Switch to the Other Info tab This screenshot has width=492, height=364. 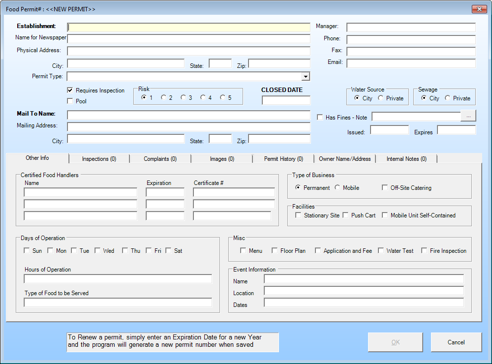click(x=37, y=158)
